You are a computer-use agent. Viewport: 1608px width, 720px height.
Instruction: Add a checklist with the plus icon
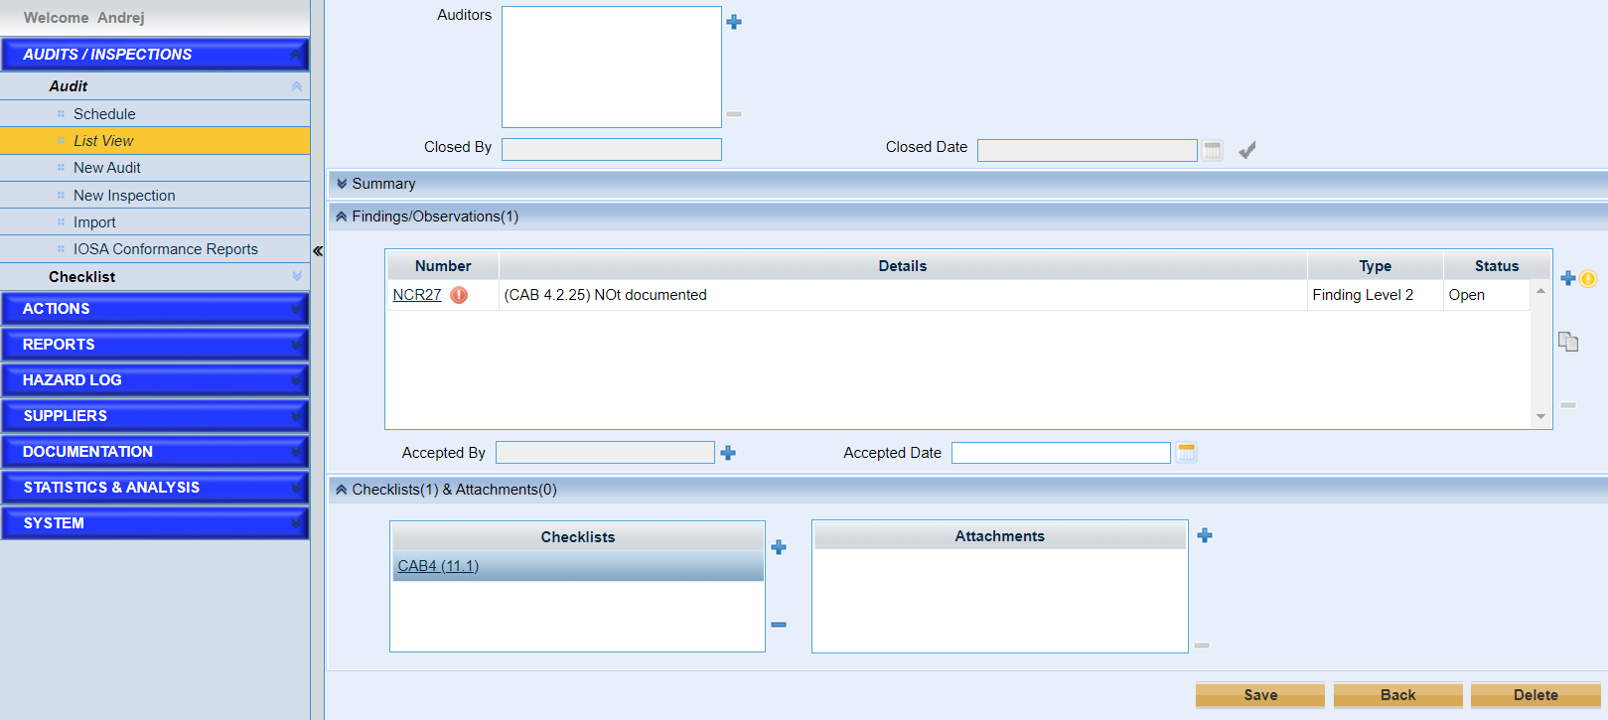779,547
